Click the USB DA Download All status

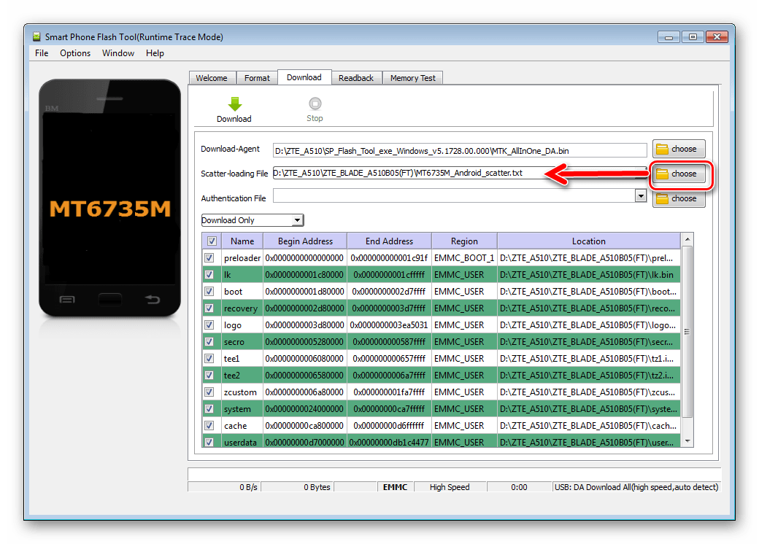[636, 487]
